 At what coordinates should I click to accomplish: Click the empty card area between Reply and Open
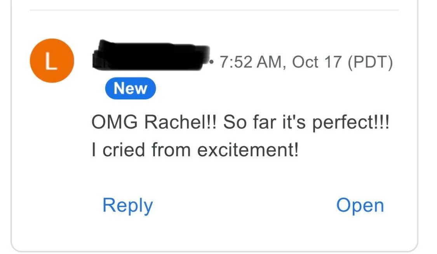(x=244, y=206)
